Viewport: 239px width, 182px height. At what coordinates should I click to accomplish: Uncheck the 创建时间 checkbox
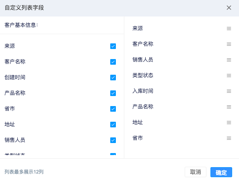pyautogui.click(x=113, y=78)
